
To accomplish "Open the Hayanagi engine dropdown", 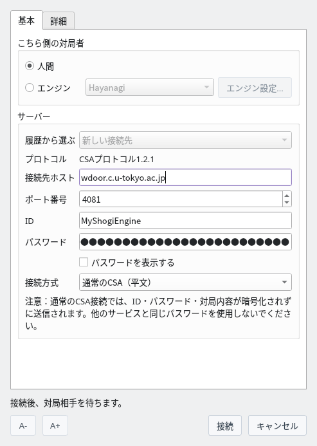I will 150,88.
